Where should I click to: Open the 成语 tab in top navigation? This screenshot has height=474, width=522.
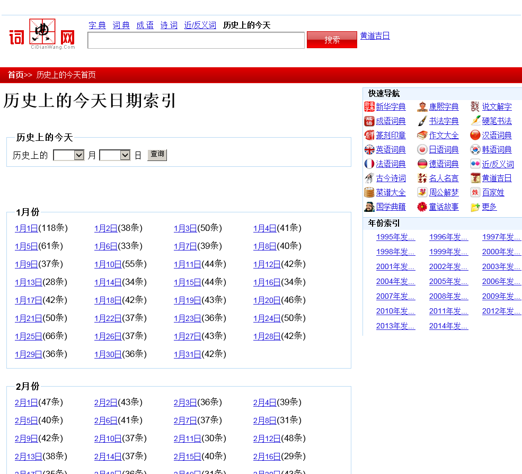coord(145,25)
